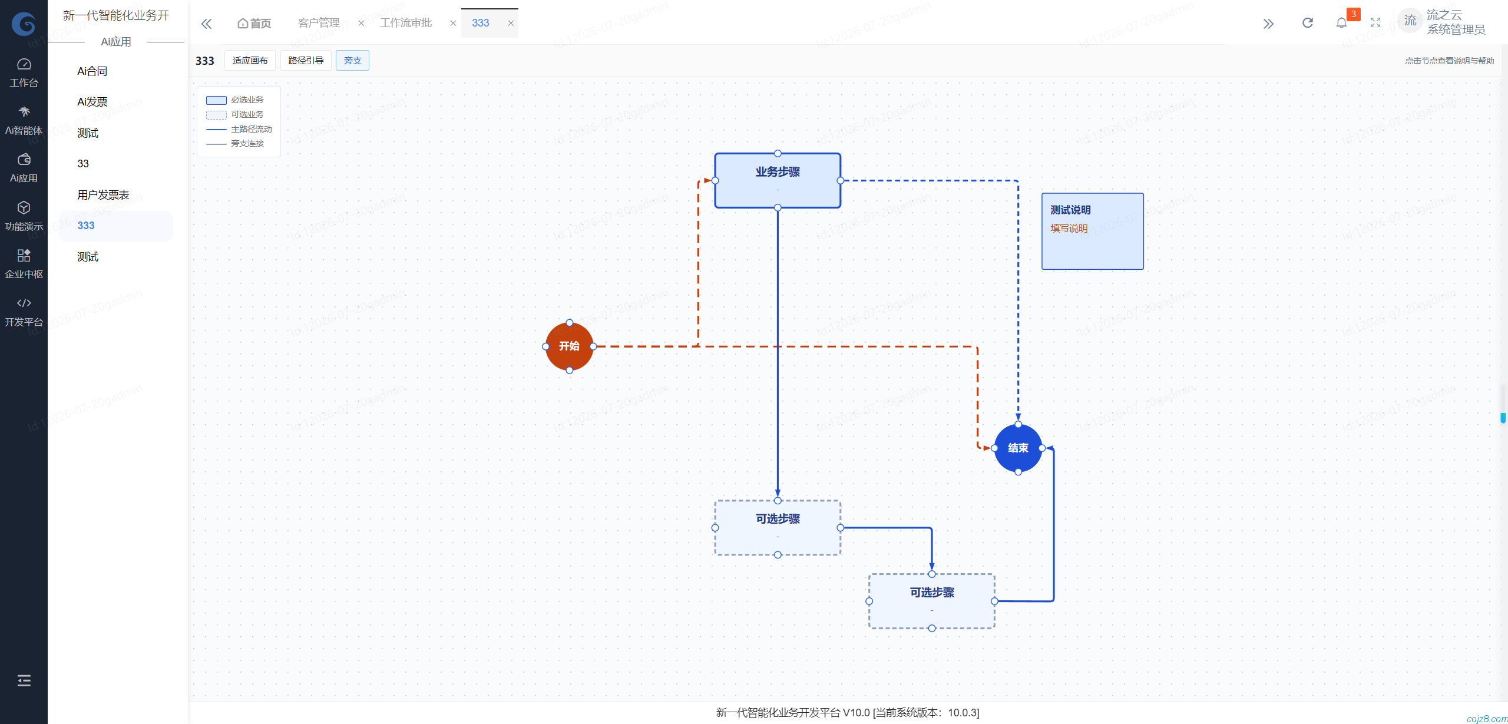Image resolution: width=1508 pixels, height=724 pixels.
Task: Open the 企业中枢 sidebar section
Action: coord(24,264)
